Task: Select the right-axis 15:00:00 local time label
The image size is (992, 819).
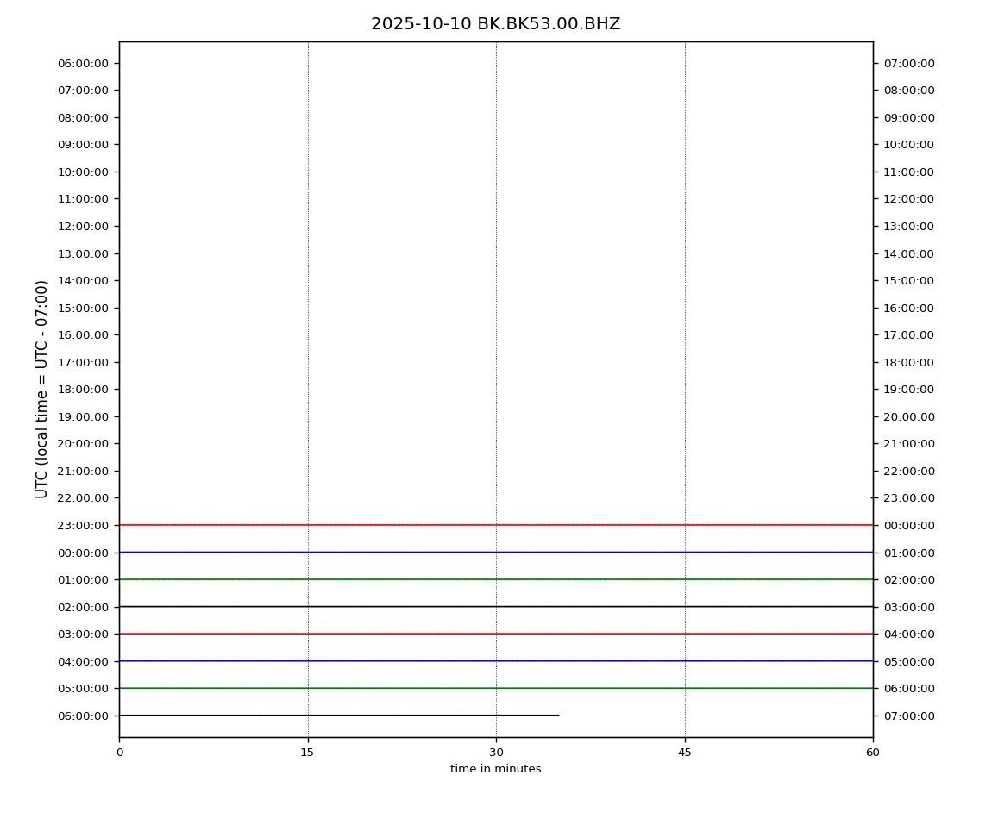Action: 908,280
